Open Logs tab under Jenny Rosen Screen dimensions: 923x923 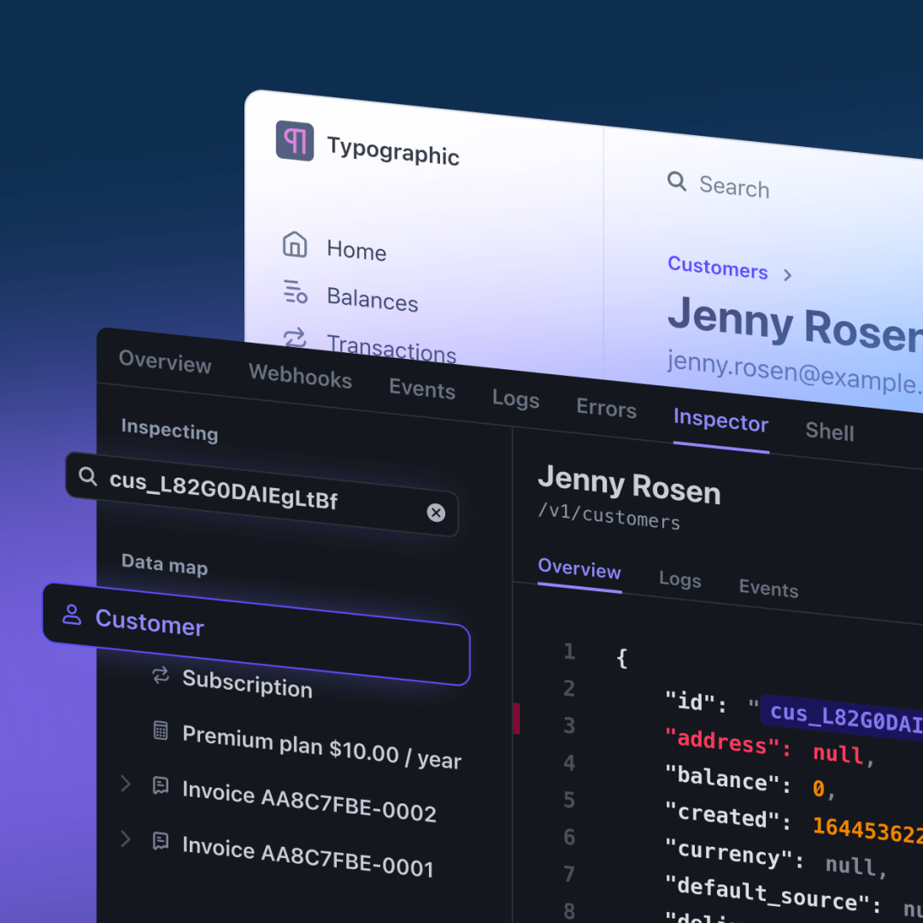(680, 579)
